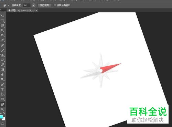
Task: Click the Reset View button
Action: pos(44,5)
